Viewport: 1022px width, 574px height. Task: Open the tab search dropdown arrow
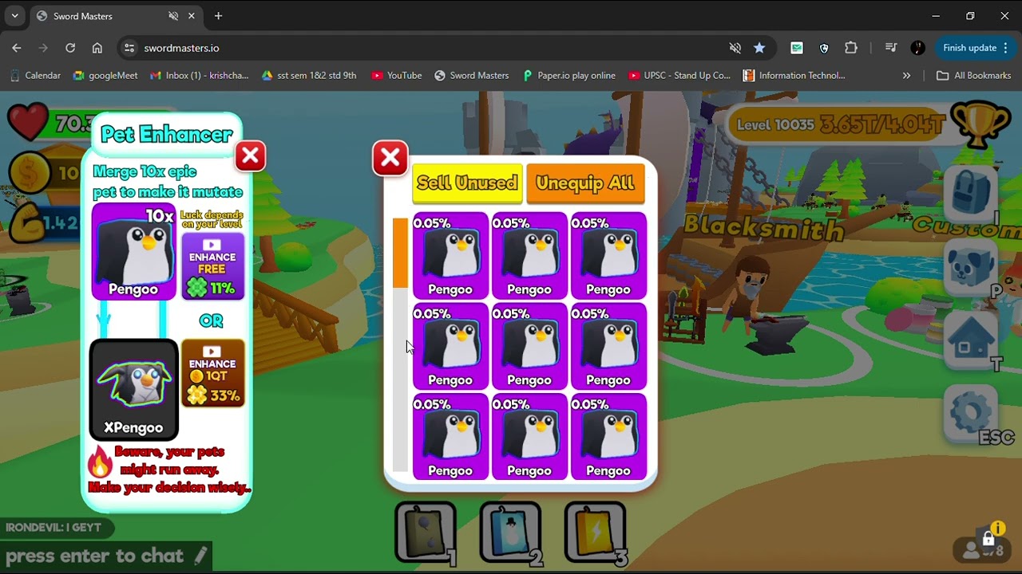(14, 16)
